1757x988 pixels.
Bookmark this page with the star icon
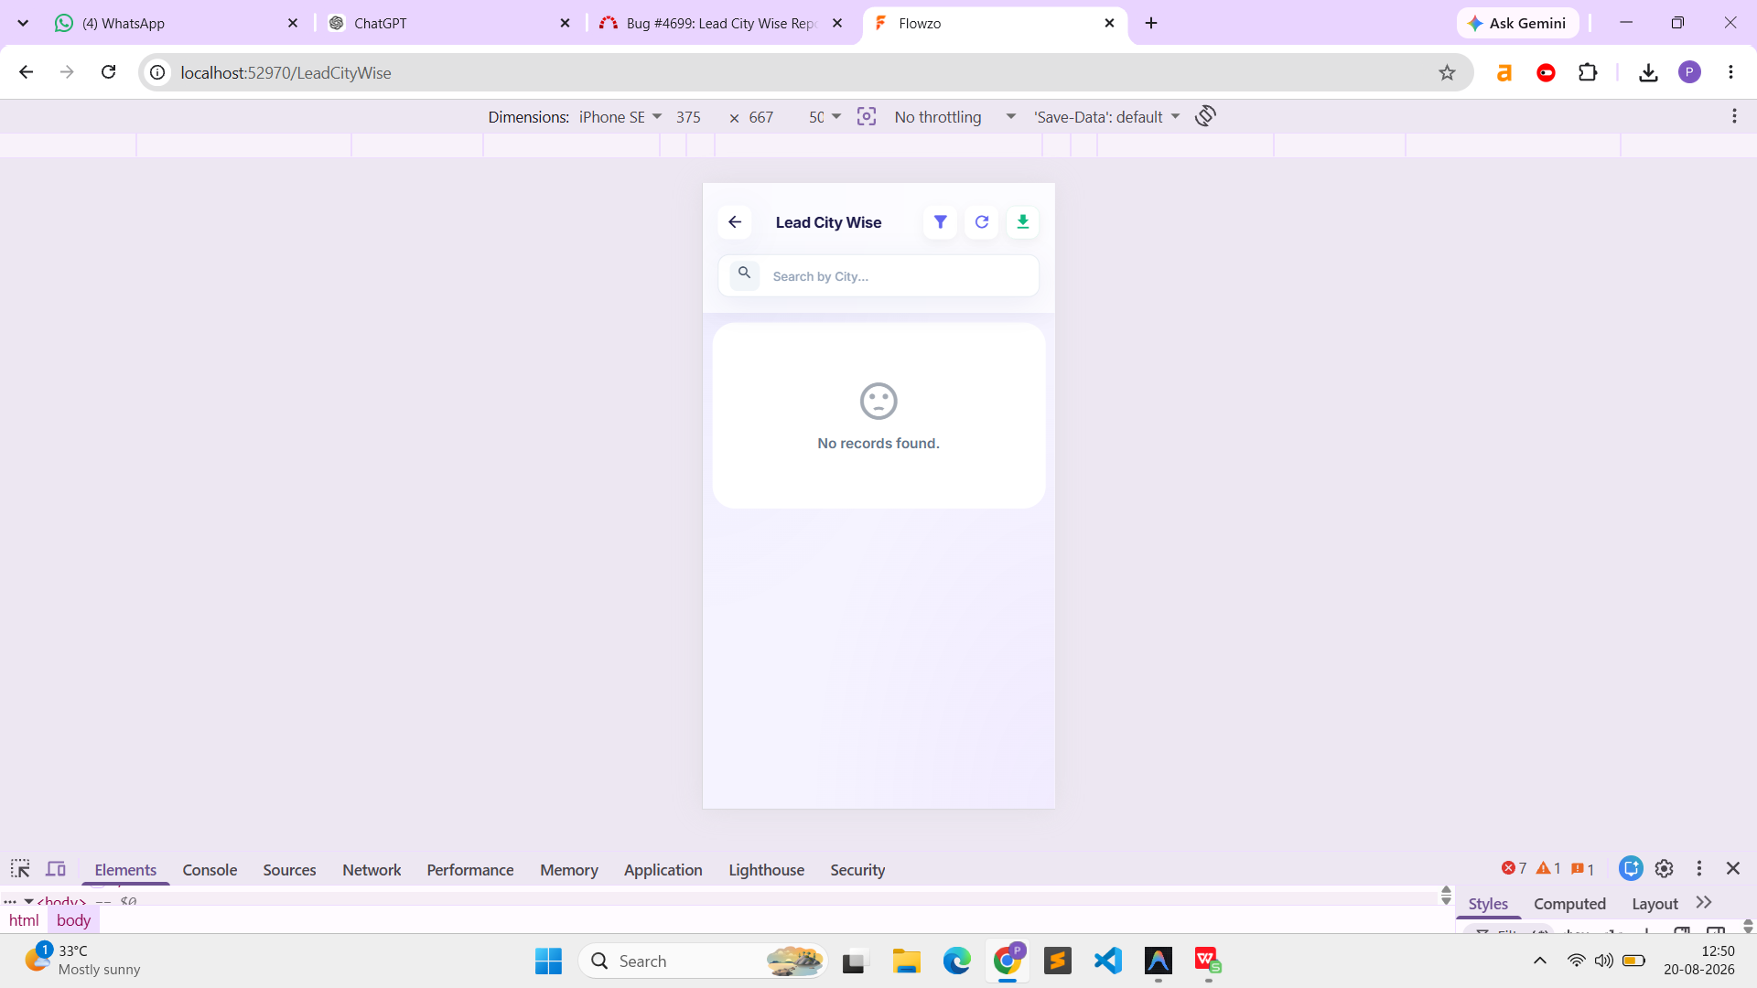1447,72
